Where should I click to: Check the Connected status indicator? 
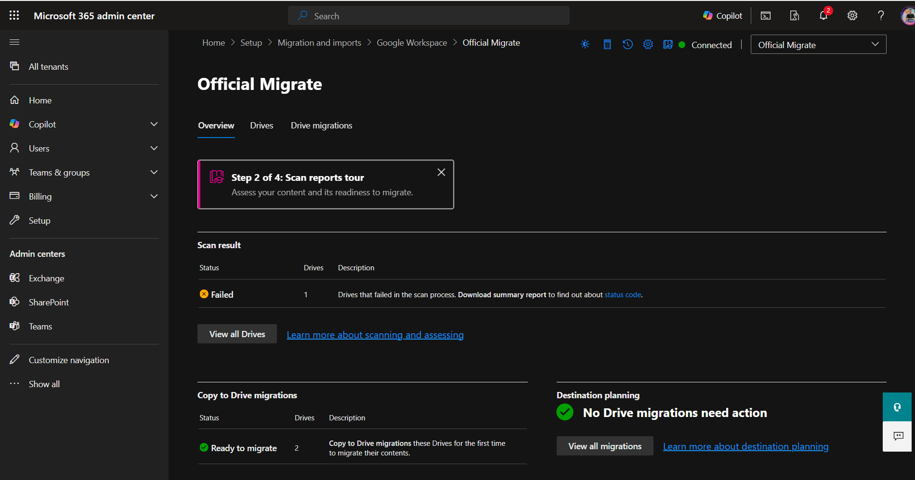click(x=682, y=44)
